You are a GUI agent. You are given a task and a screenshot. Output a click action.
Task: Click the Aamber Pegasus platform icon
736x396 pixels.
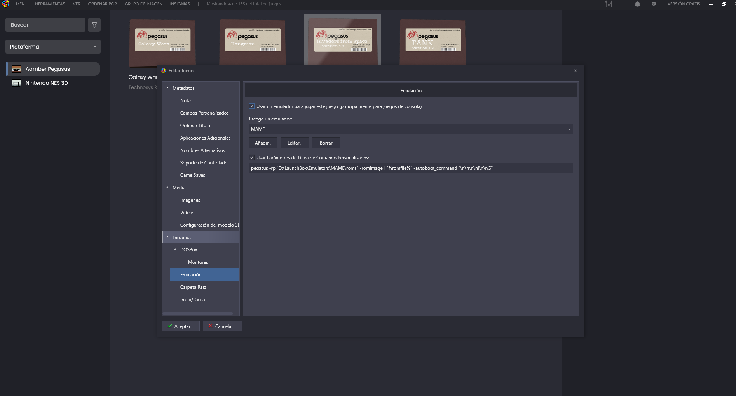coord(16,69)
